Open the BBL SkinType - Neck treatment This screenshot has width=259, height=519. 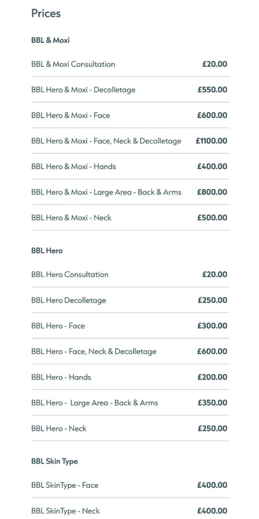[65, 511]
